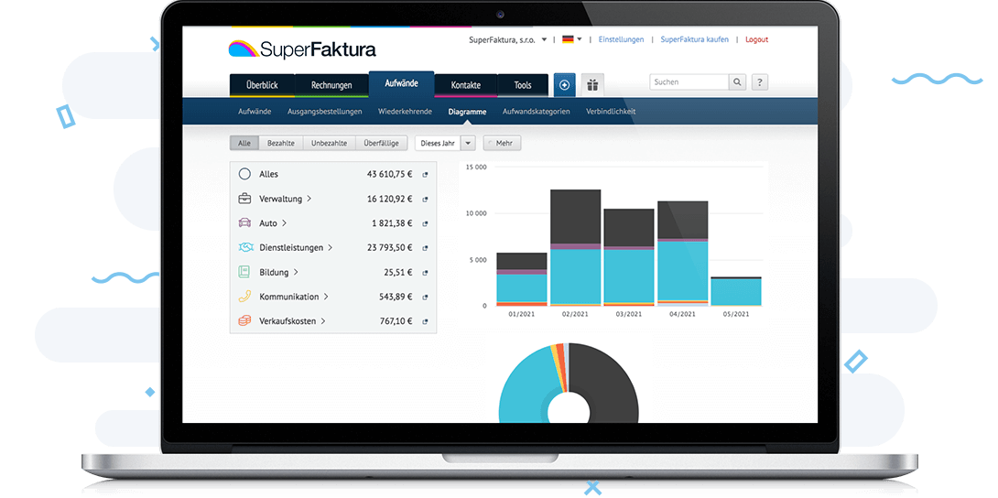The width and height of the screenshot is (998, 498).
Task: Click the phone icon for Kommunikation
Action: coord(244,297)
